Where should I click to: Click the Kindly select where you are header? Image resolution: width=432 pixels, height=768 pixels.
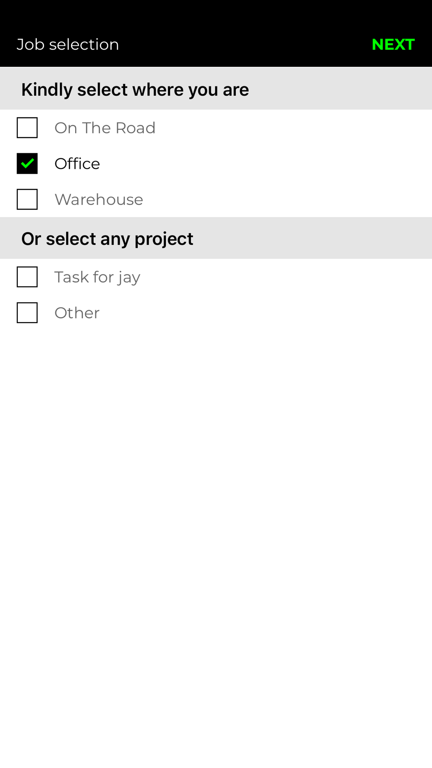[x=135, y=89]
